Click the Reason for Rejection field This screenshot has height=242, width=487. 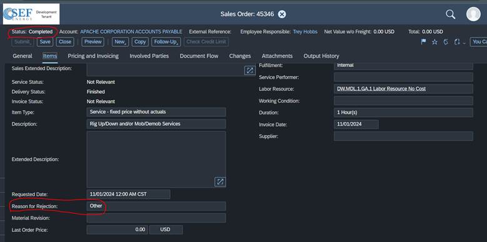pyautogui.click(x=156, y=206)
